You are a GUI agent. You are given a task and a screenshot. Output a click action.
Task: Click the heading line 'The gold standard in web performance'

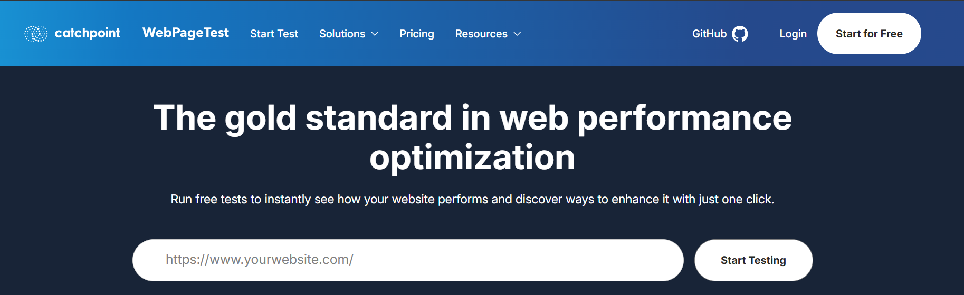tap(472, 117)
